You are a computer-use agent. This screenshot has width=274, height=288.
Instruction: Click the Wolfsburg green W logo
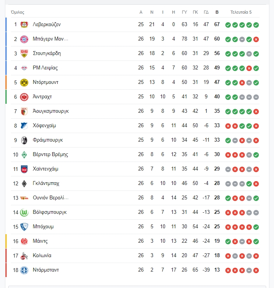click(24, 213)
